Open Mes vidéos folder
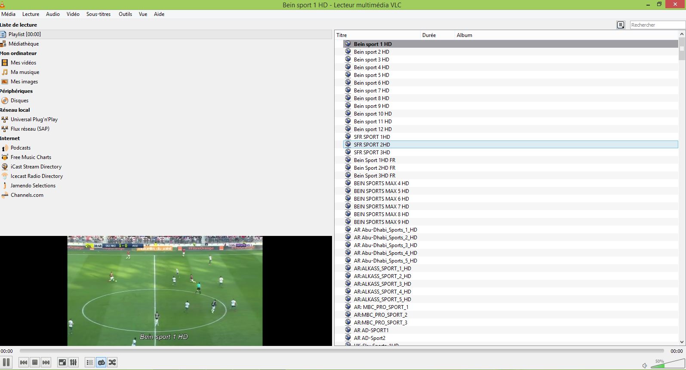 pos(23,63)
